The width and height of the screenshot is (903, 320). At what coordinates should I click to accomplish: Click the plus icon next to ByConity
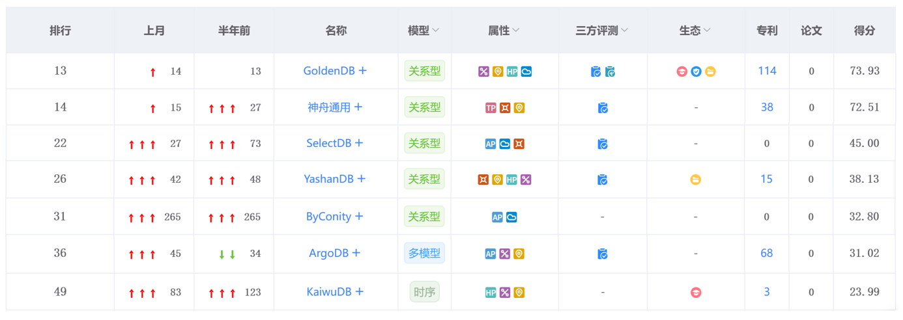click(x=359, y=217)
